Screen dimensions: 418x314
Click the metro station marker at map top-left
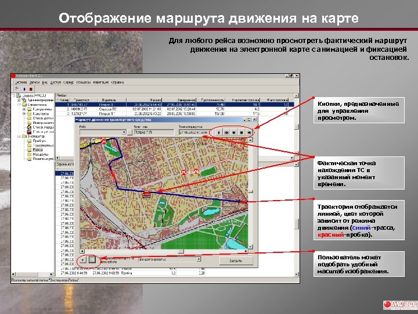pyautogui.click(x=104, y=141)
